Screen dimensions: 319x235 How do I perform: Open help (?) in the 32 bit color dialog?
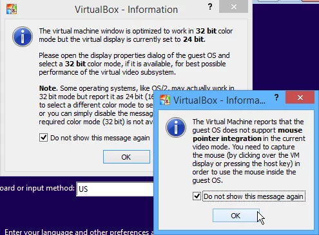(x=210, y=7)
